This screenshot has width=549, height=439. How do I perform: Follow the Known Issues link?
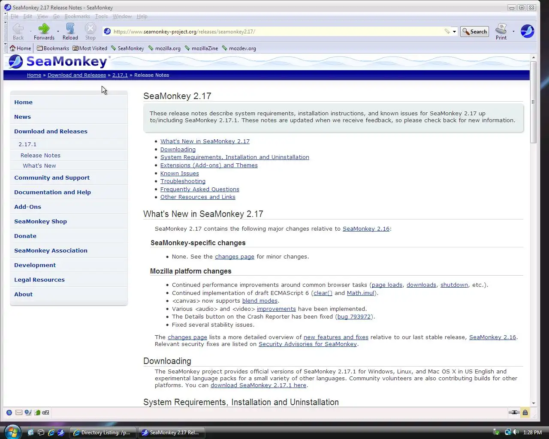tap(180, 173)
